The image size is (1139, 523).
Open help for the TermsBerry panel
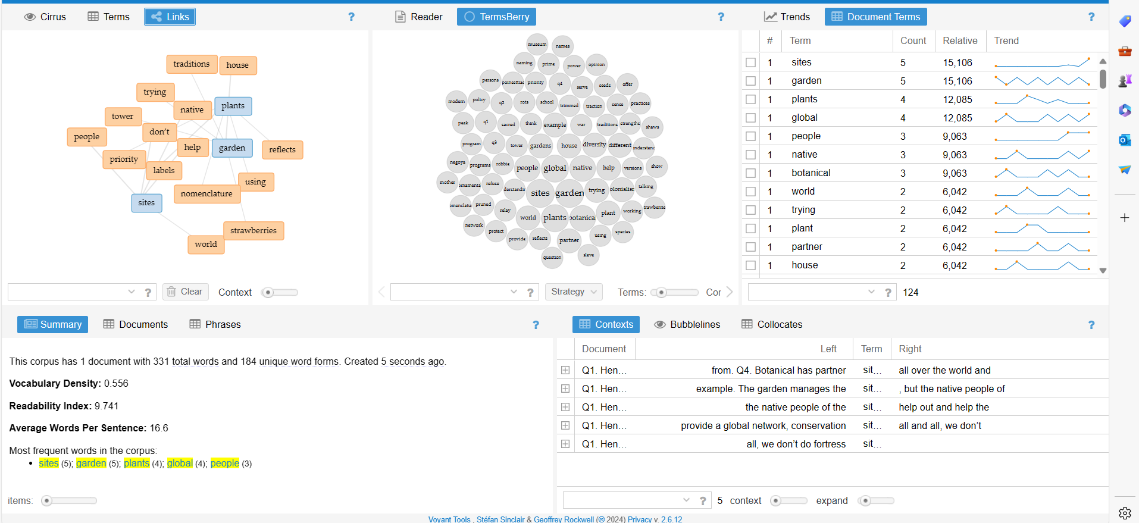coord(721,17)
